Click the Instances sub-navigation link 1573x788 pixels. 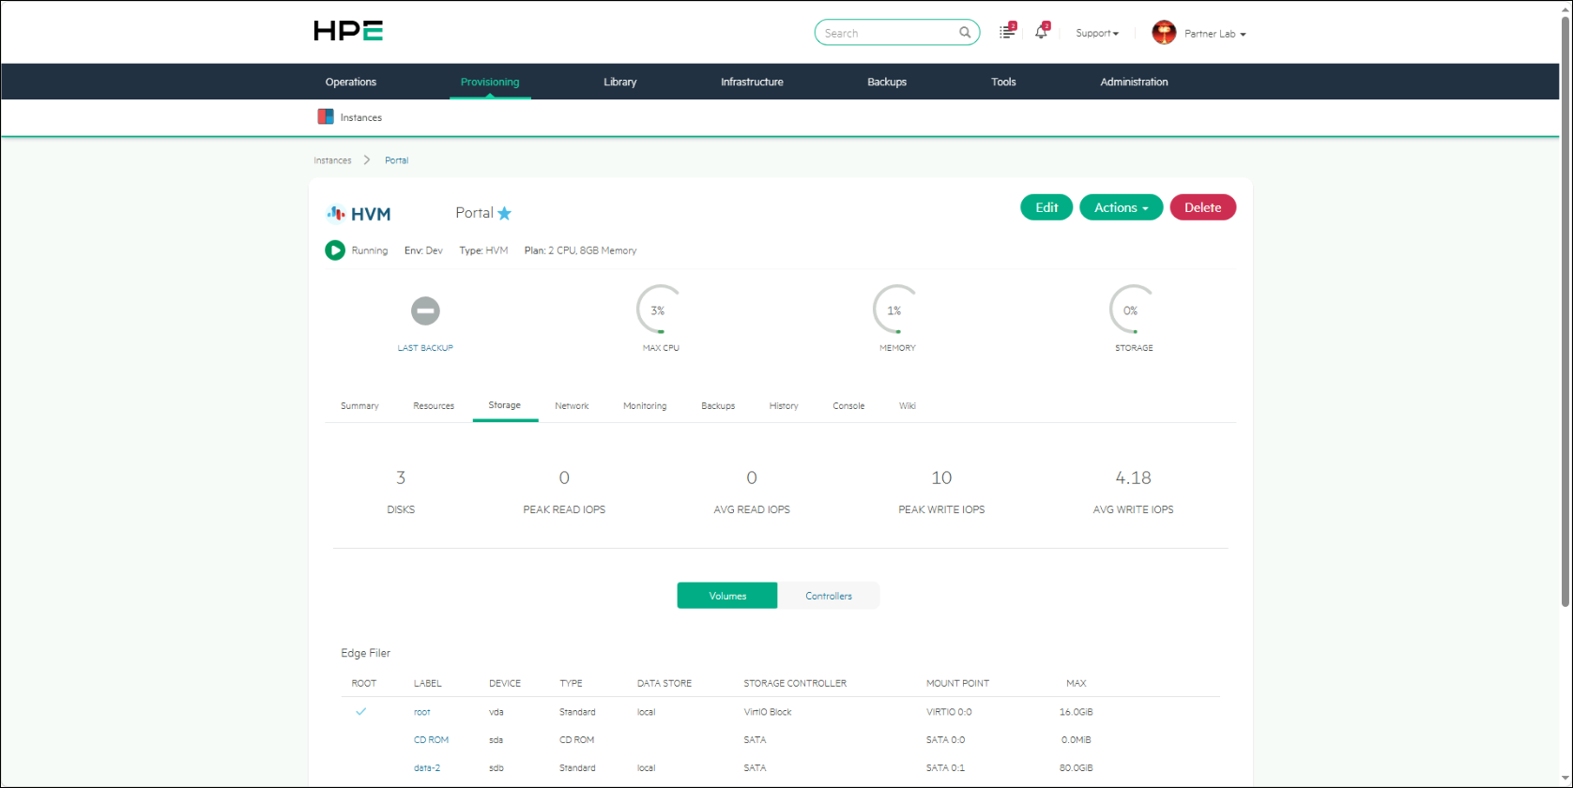360,117
